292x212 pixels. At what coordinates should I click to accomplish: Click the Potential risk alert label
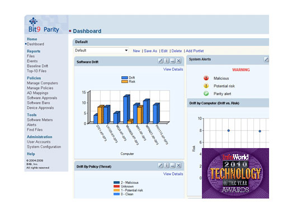(x=224, y=86)
